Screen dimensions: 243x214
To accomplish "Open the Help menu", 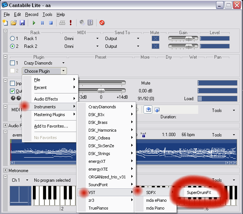I will pos(61,14).
